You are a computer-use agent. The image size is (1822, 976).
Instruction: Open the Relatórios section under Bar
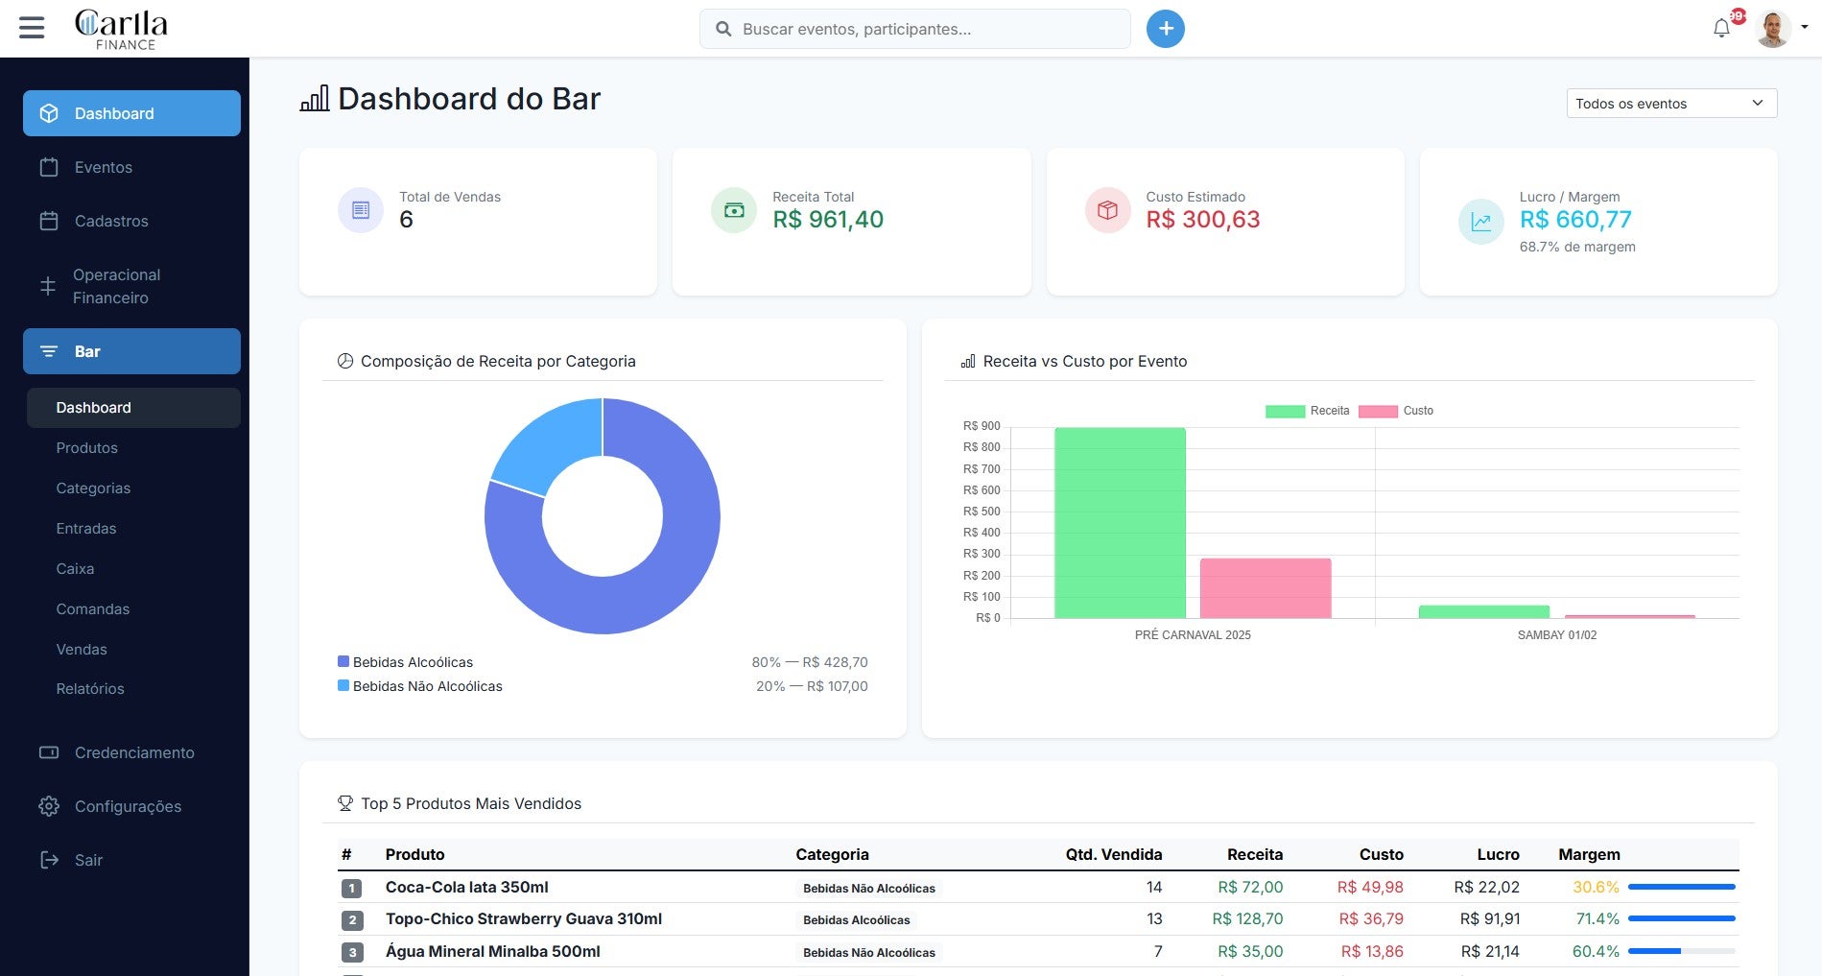(89, 688)
